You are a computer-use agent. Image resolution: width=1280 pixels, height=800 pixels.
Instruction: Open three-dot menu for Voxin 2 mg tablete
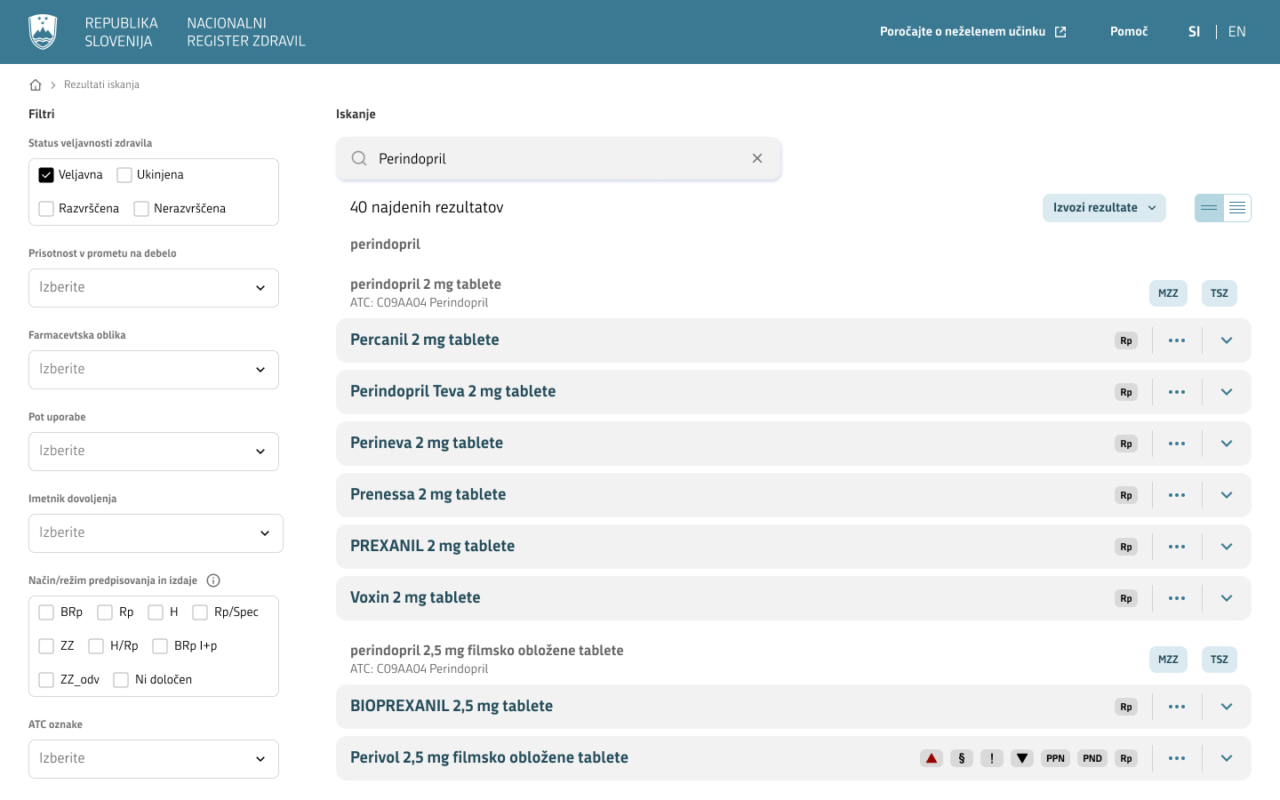[x=1177, y=598]
